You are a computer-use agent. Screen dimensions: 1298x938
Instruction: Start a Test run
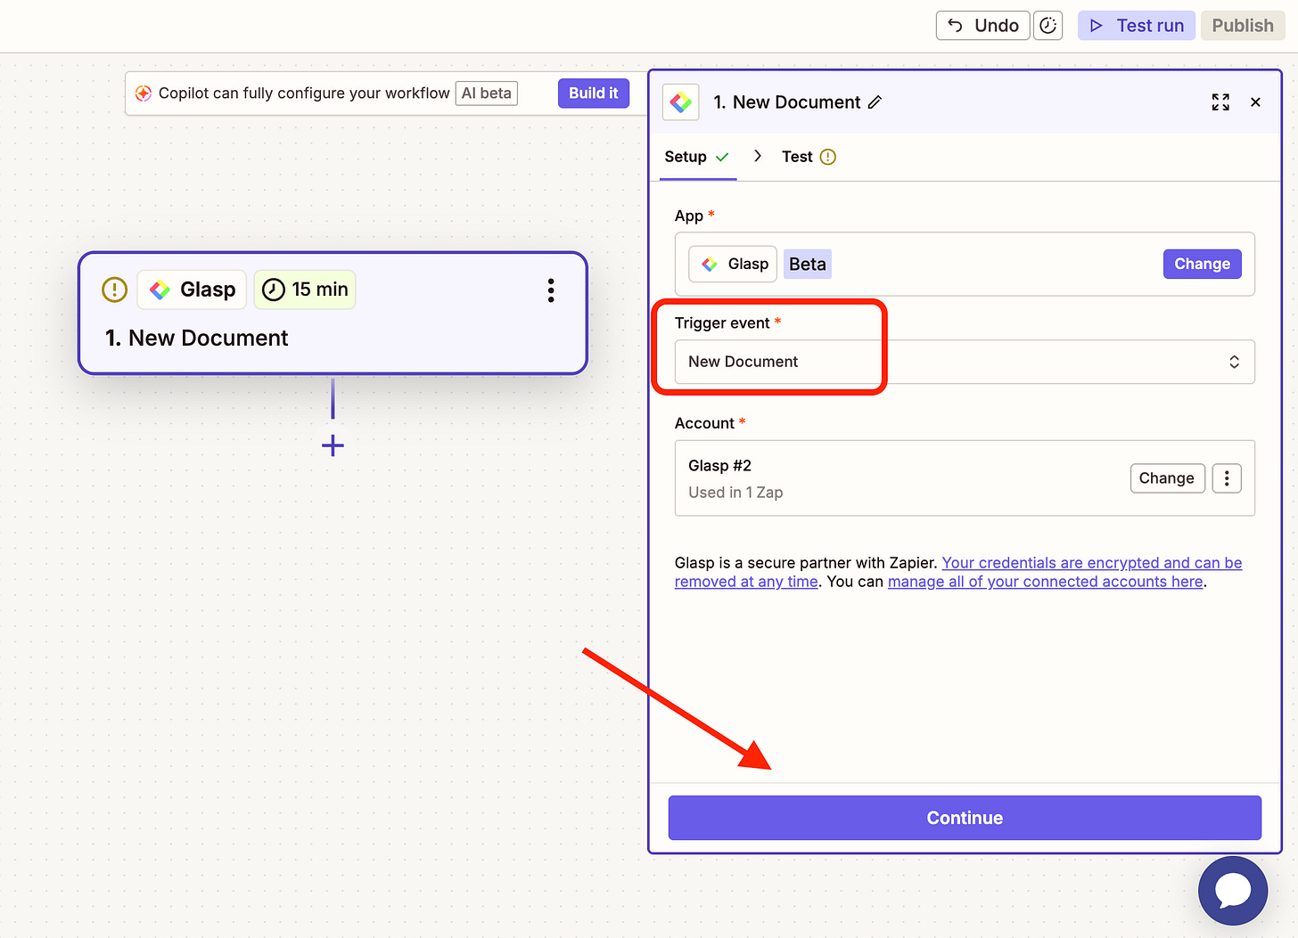click(x=1137, y=26)
